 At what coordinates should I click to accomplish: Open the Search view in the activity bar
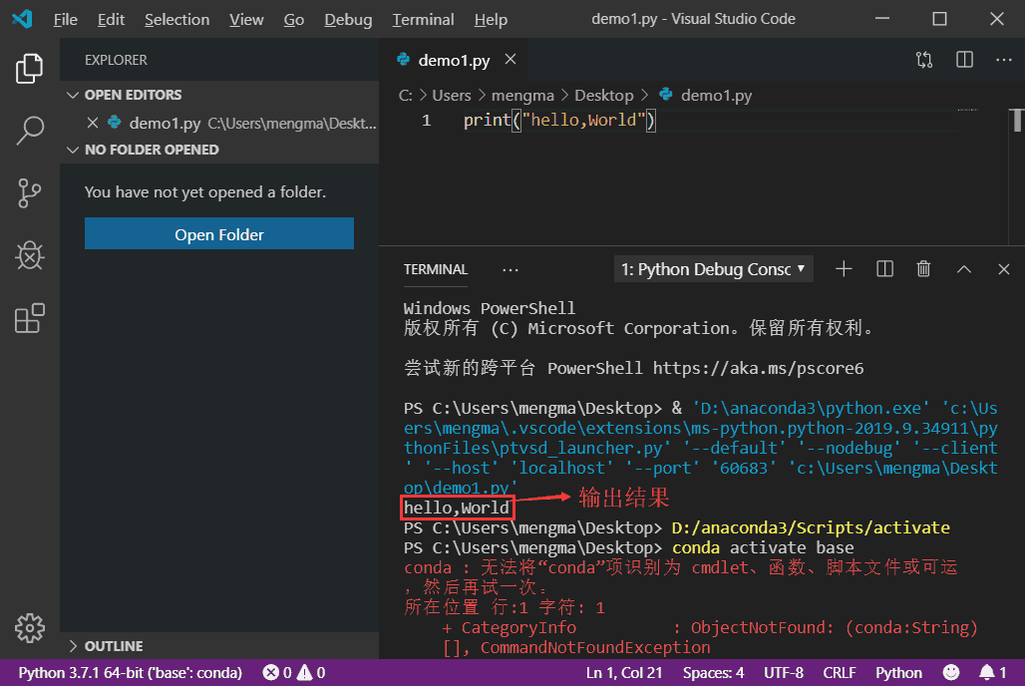click(29, 131)
